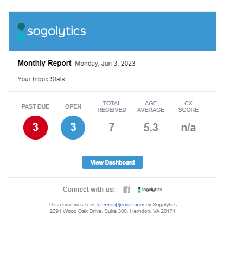
Task: Click the email@email.com link
Action: coord(123,205)
